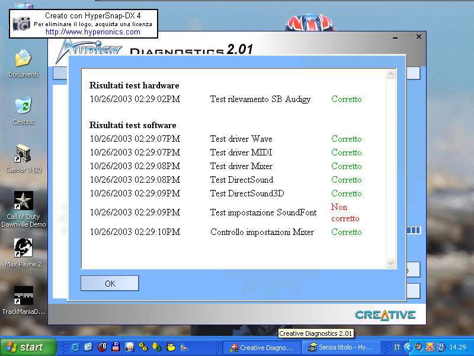Click the Corretto result for Controllo impostazioni Mixer
This screenshot has width=474, height=356.
click(x=347, y=232)
